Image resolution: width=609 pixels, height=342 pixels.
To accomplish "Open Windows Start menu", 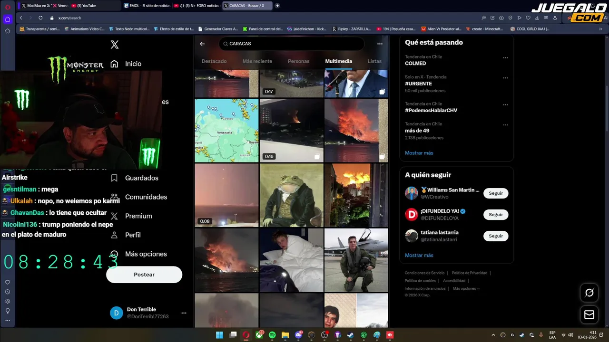I will [x=219, y=335].
